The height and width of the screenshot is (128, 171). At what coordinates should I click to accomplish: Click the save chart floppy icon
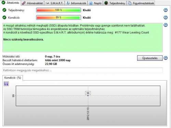6,84
